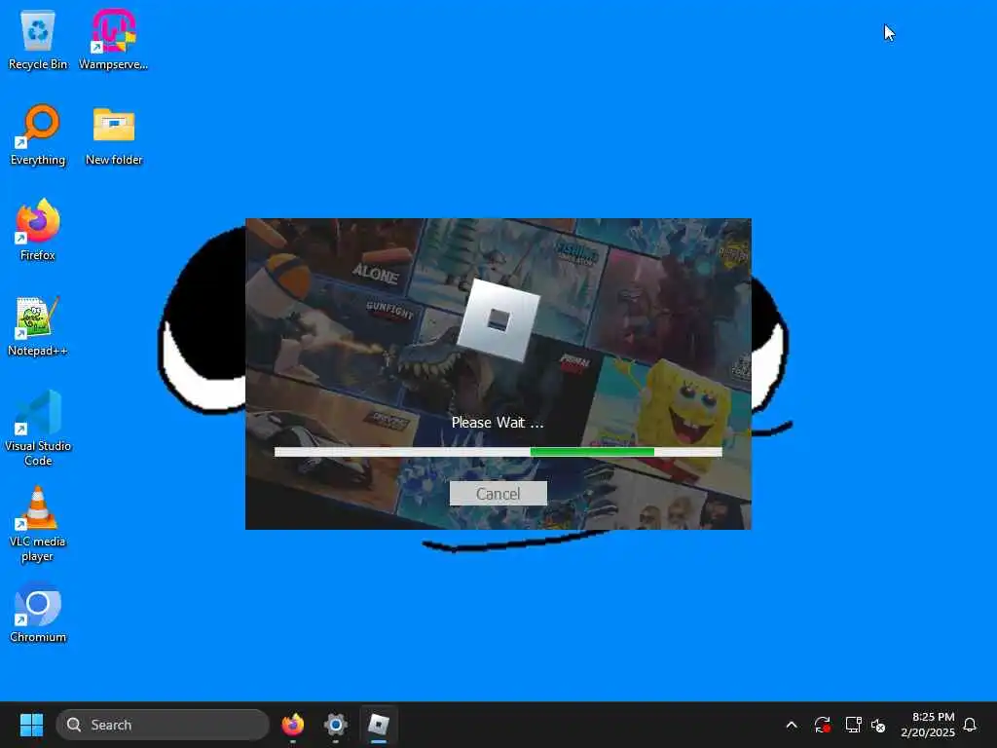The image size is (997, 748).
Task: Cancel the Roblox installer
Action: [498, 494]
